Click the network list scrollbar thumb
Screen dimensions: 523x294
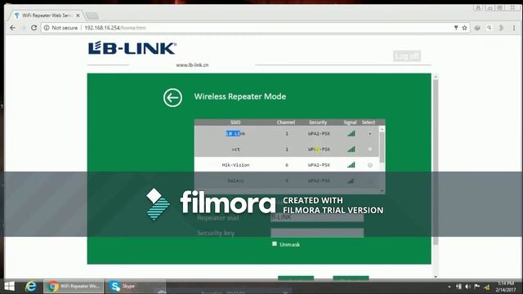382,147
